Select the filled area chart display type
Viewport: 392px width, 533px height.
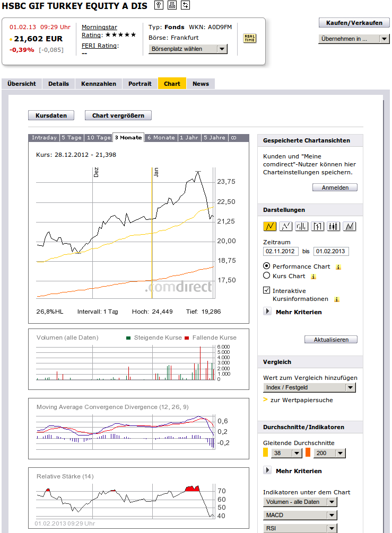350,226
